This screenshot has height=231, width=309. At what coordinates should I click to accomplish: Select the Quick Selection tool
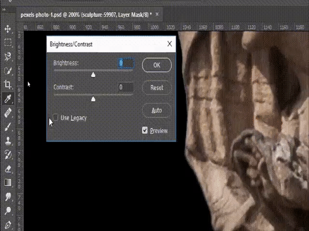pyautogui.click(x=8, y=71)
